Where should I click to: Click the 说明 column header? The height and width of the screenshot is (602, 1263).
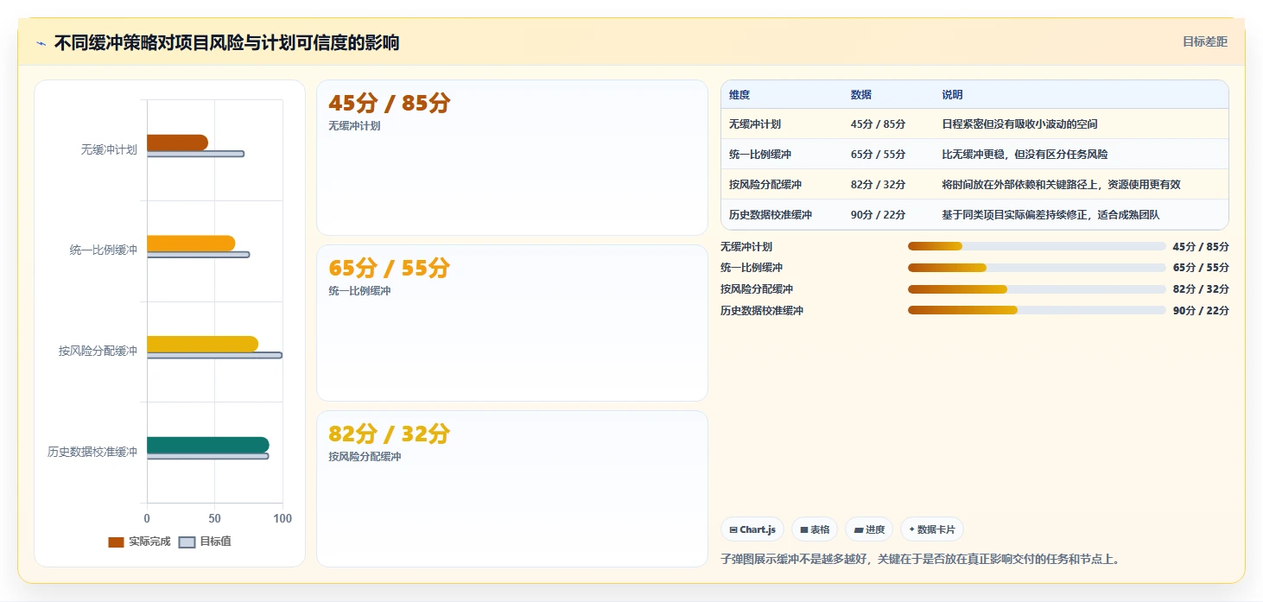click(952, 95)
